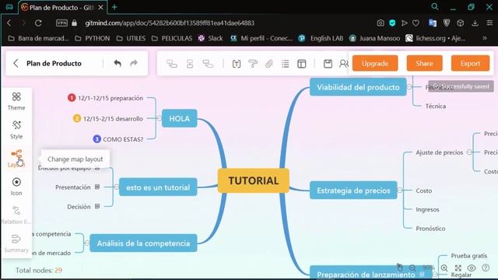Click the browser VPN badge
498x280 pixels.
(61, 23)
